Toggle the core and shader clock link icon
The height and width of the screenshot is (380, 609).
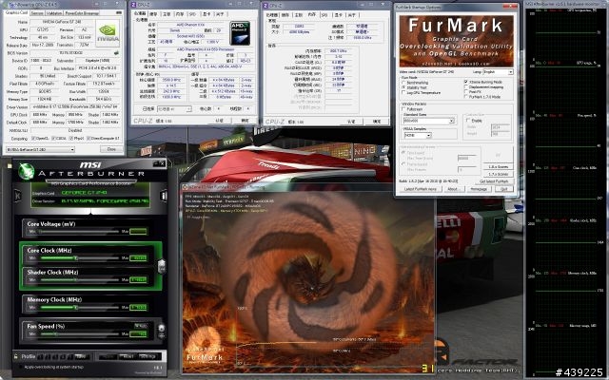click(x=162, y=266)
